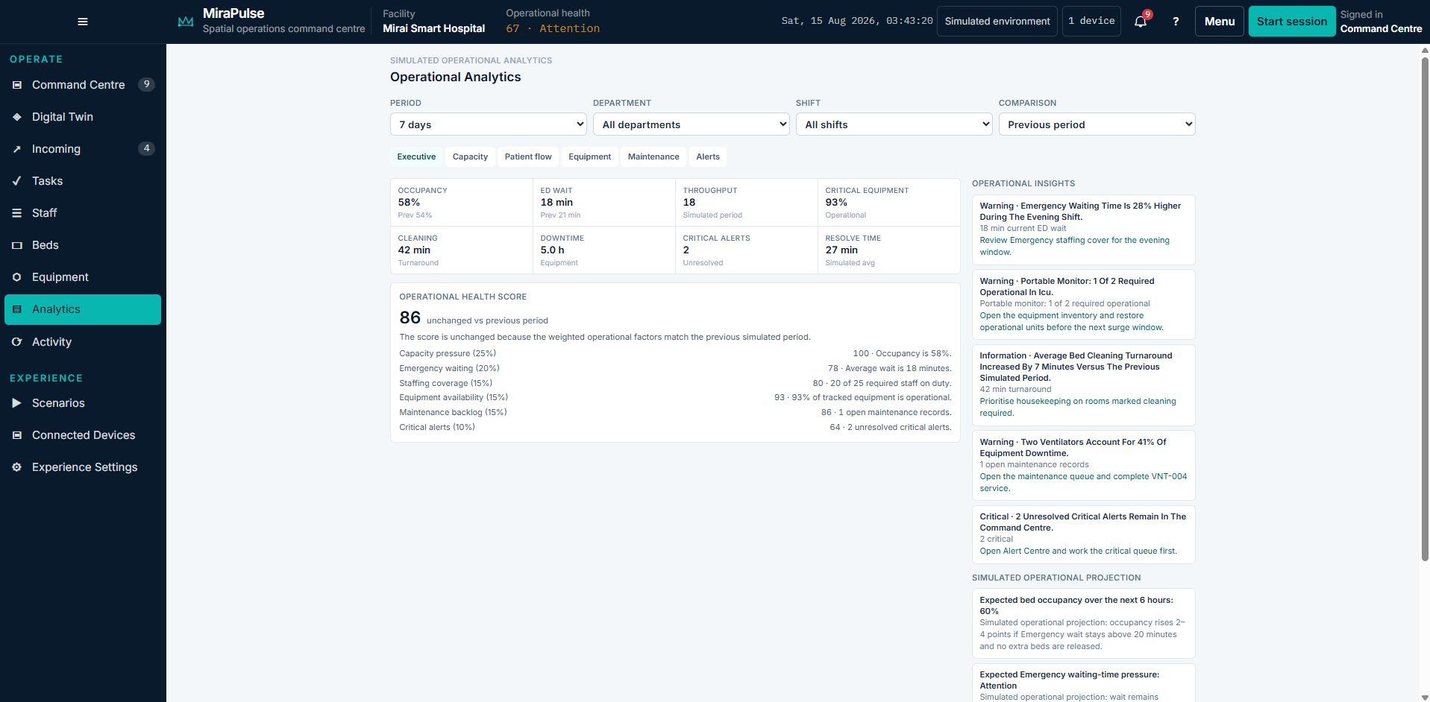The height and width of the screenshot is (702, 1430).
Task: Click the Downtime 5.0 h card
Action: [x=603, y=250]
